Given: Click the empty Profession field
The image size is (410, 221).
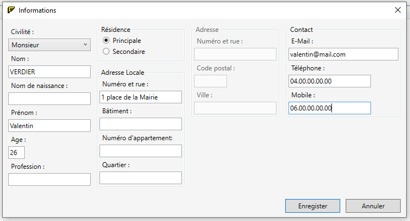Looking at the screenshot, I should point(49,180).
